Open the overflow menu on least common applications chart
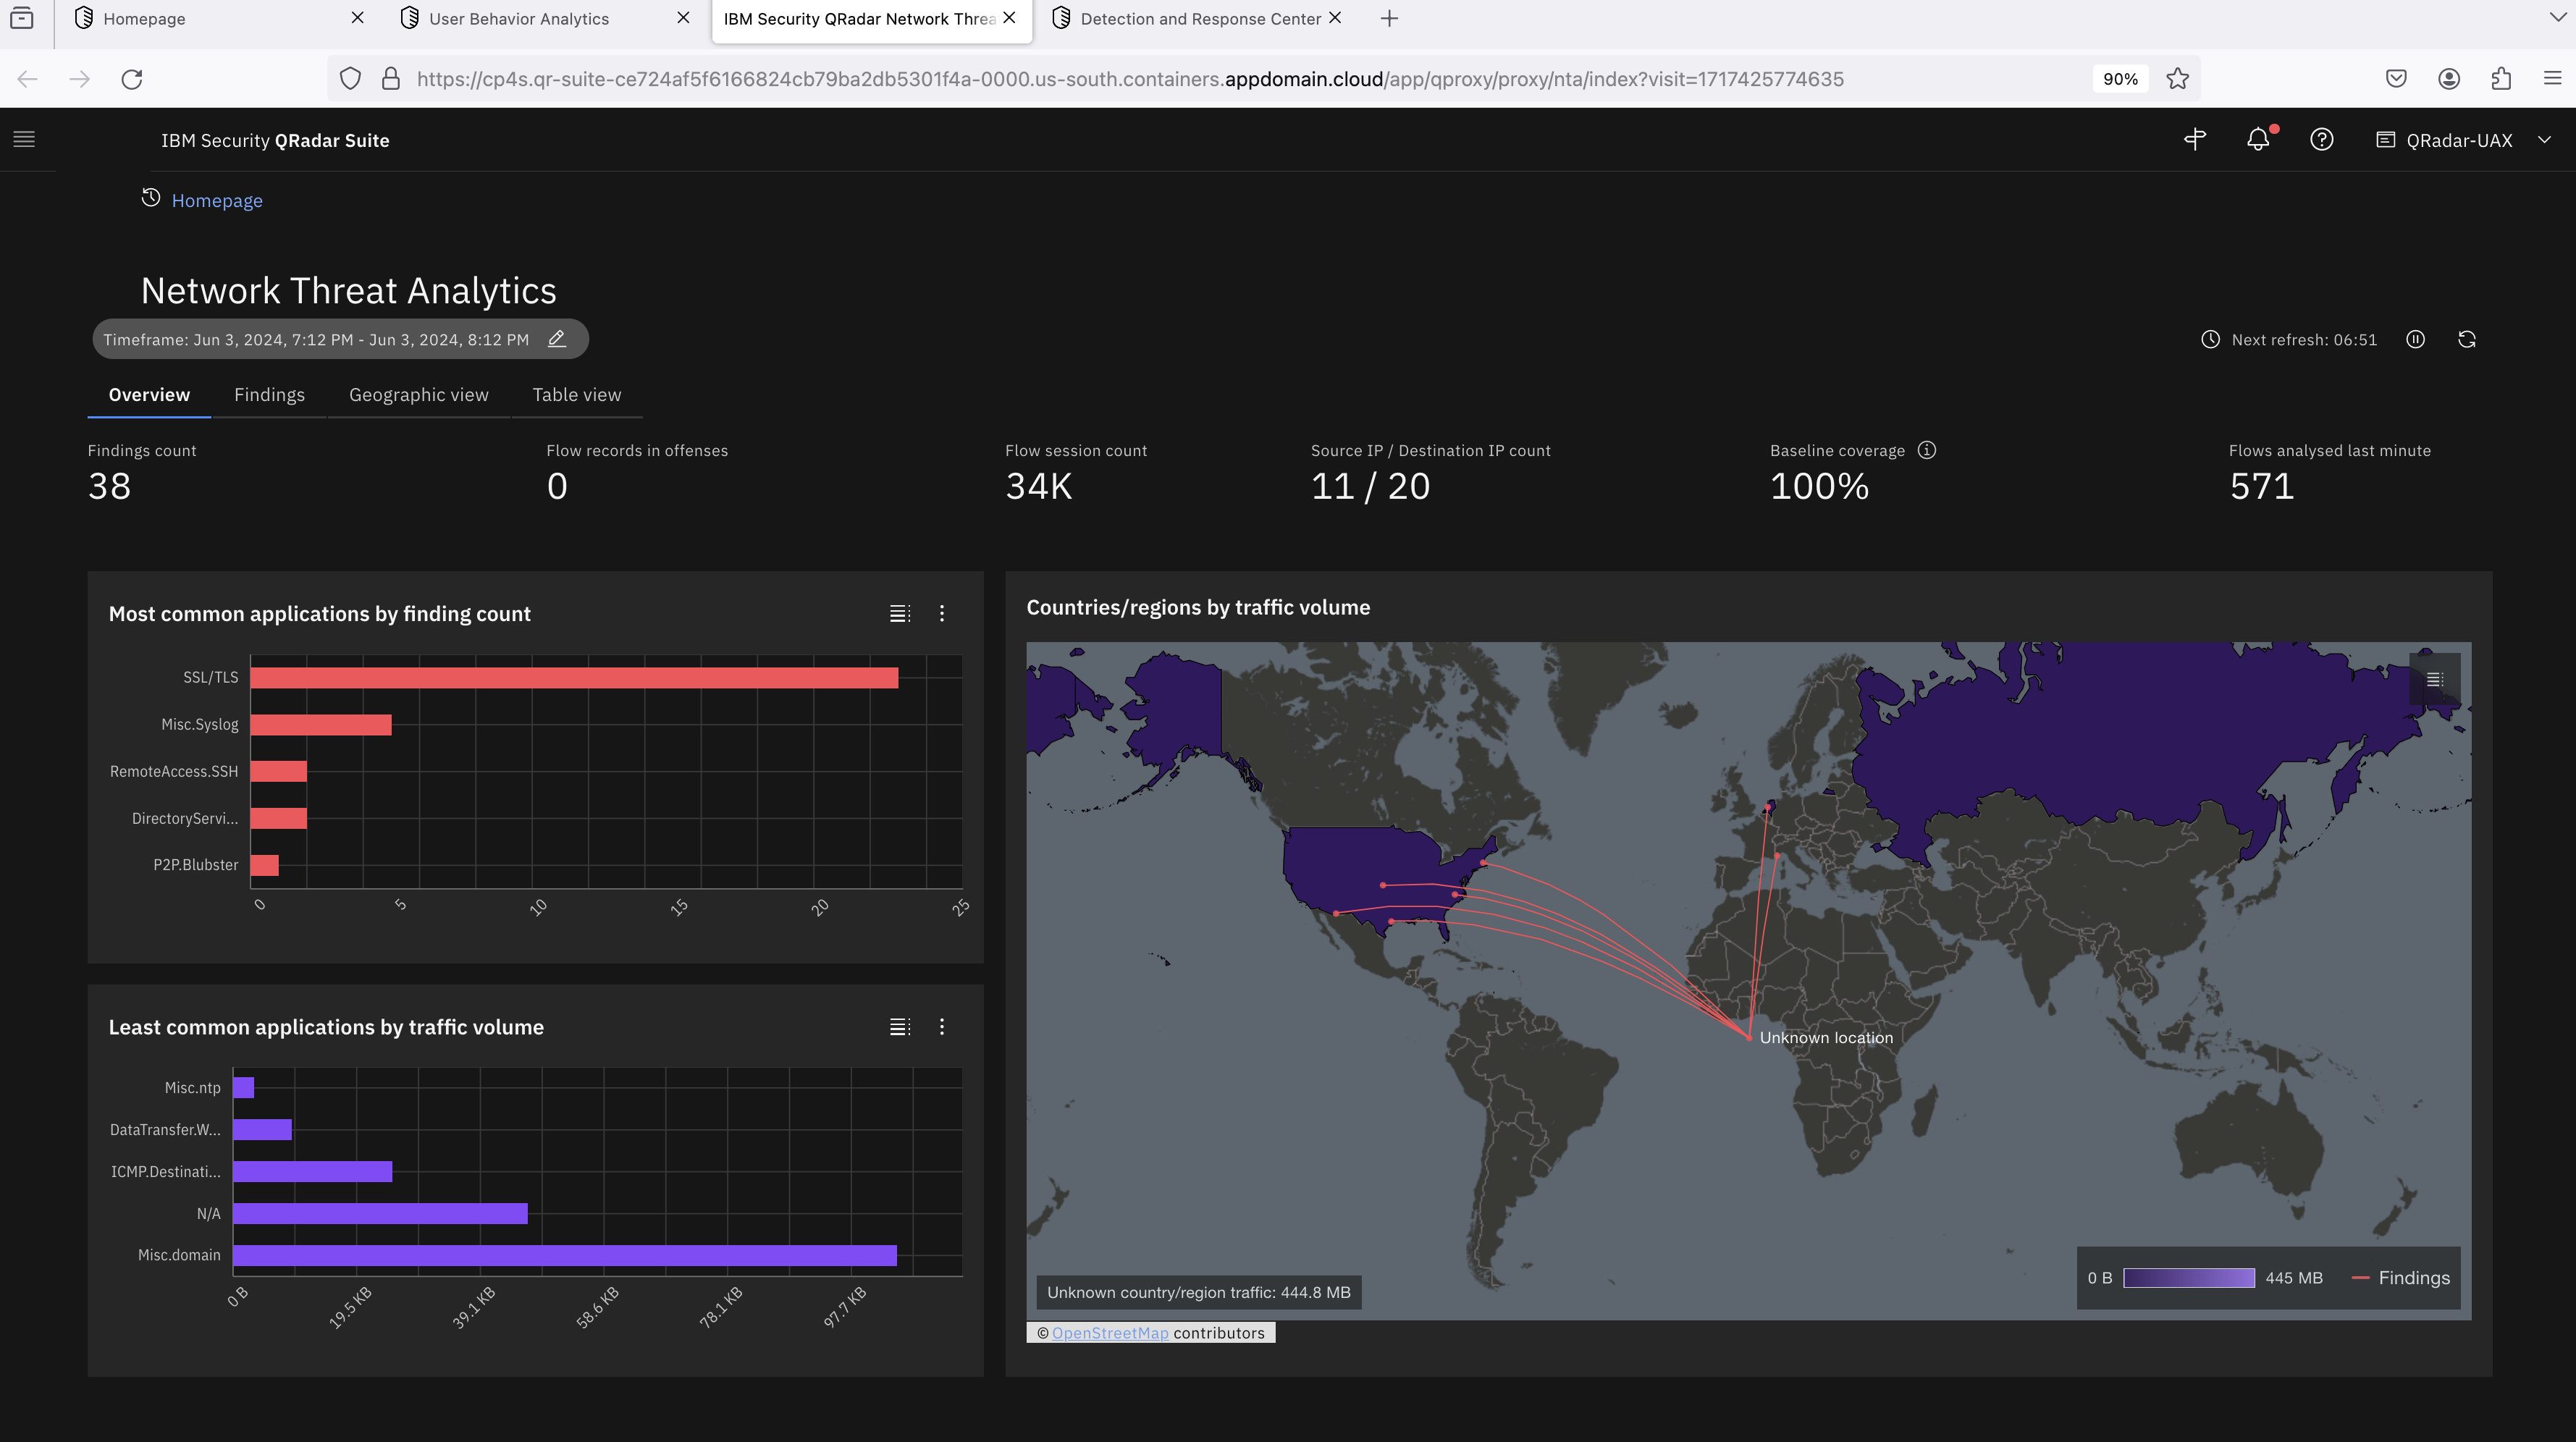Screen dimensions: 2576x1442 (x=941, y=1026)
